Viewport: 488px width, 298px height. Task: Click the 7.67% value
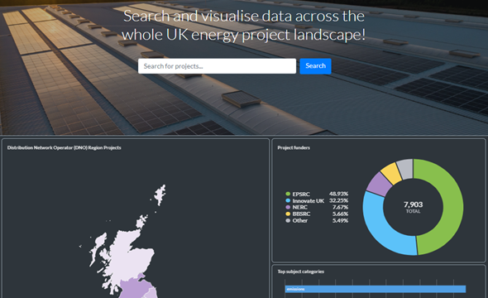click(x=340, y=207)
